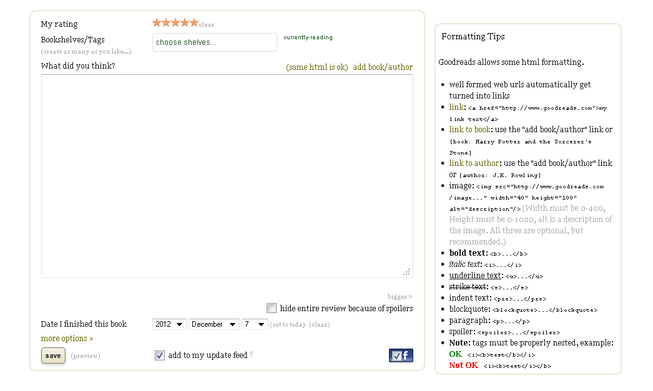Screen dimensions: 653x391
Task: Open the review preview link
Action: [x=86, y=356]
